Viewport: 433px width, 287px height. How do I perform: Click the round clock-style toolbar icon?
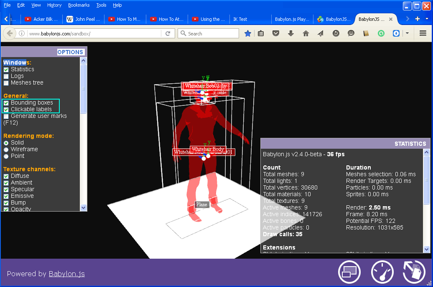click(x=336, y=34)
